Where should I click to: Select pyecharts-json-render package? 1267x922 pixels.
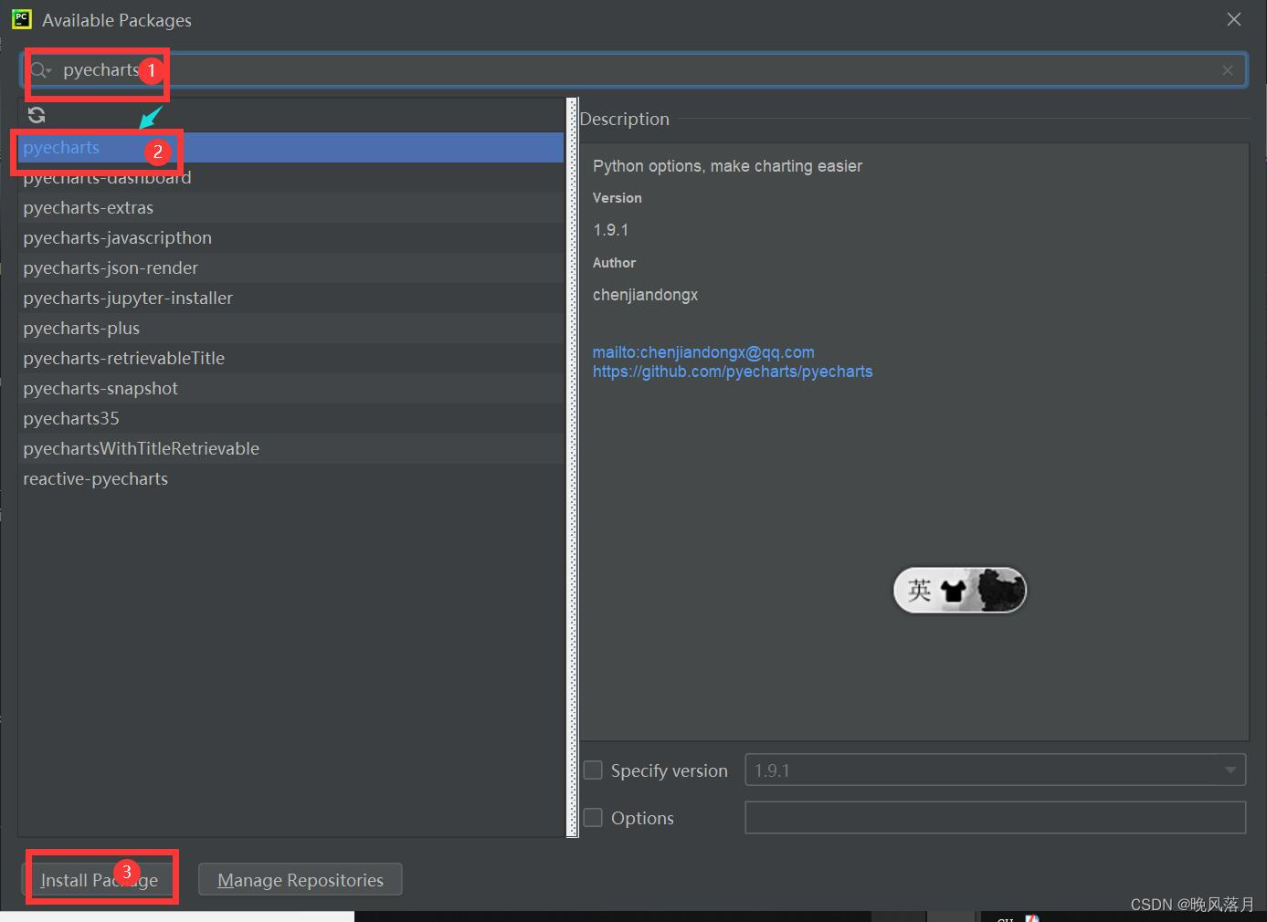(290, 268)
